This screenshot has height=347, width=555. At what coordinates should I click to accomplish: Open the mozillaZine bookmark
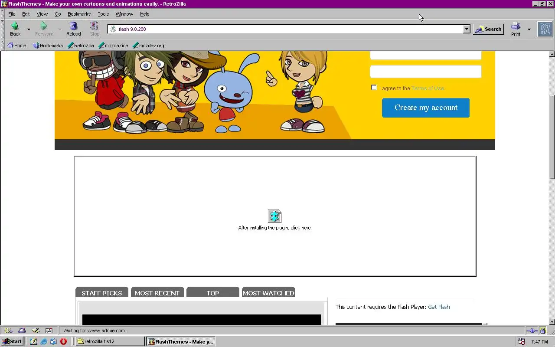113,45
